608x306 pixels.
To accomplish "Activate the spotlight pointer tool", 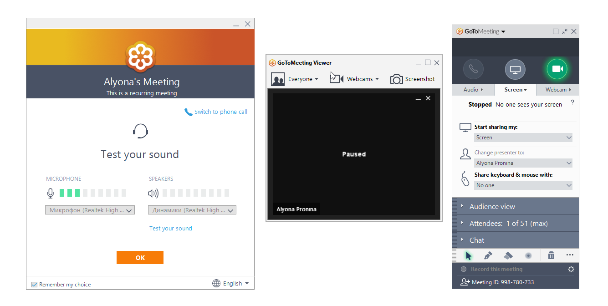I will (x=528, y=255).
